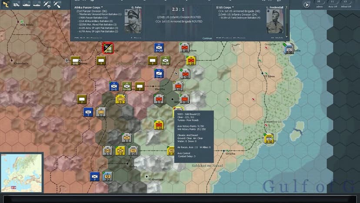The image size is (360, 203).
Task: Open G. Fehn commander portrait
Action: pos(133,21)
